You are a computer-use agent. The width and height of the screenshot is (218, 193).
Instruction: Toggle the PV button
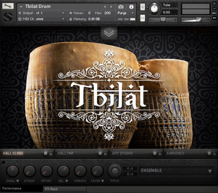(x=214, y=18)
